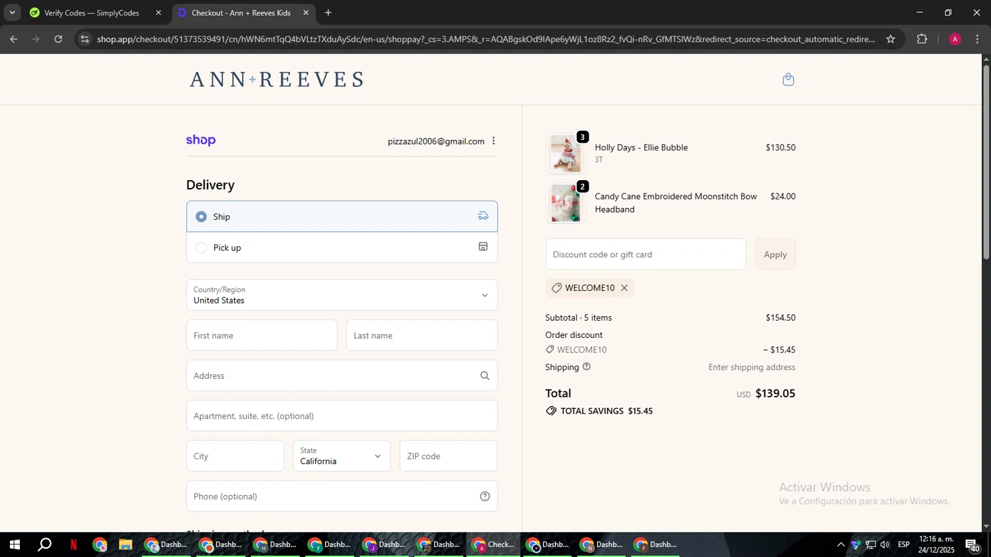Click the Ann+Reeves store logo
991x557 pixels.
coord(277,79)
